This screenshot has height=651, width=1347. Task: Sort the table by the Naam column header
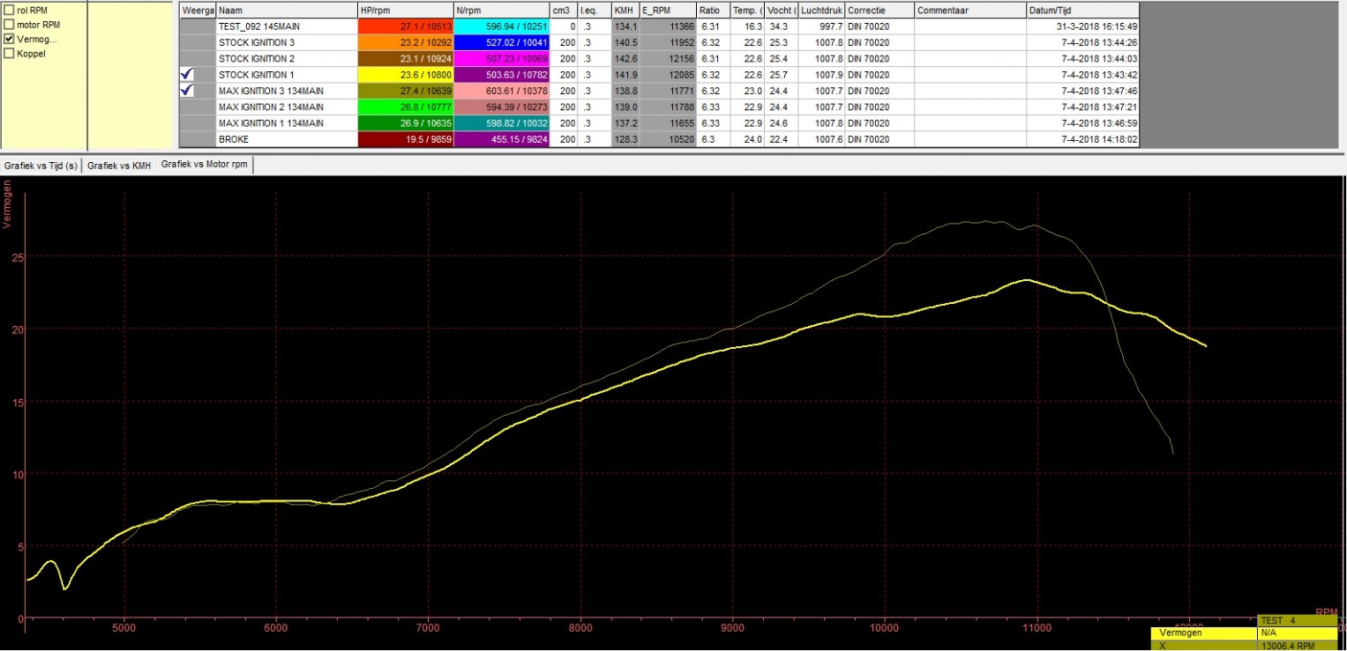(x=287, y=10)
